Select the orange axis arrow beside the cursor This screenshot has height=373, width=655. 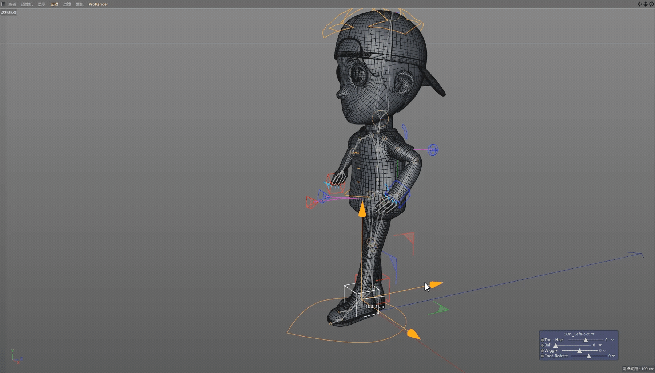tap(436, 284)
